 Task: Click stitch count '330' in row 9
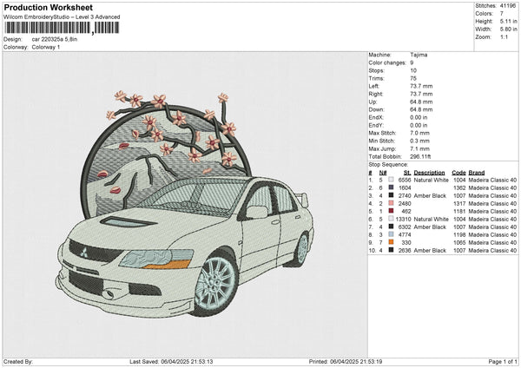point(406,242)
